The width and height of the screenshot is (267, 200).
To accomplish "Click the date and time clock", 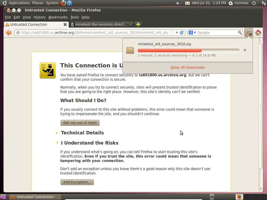I will (x=209, y=3).
